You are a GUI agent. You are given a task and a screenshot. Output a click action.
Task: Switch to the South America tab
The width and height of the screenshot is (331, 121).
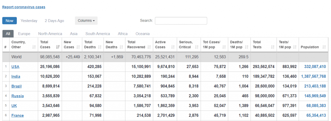98,34
